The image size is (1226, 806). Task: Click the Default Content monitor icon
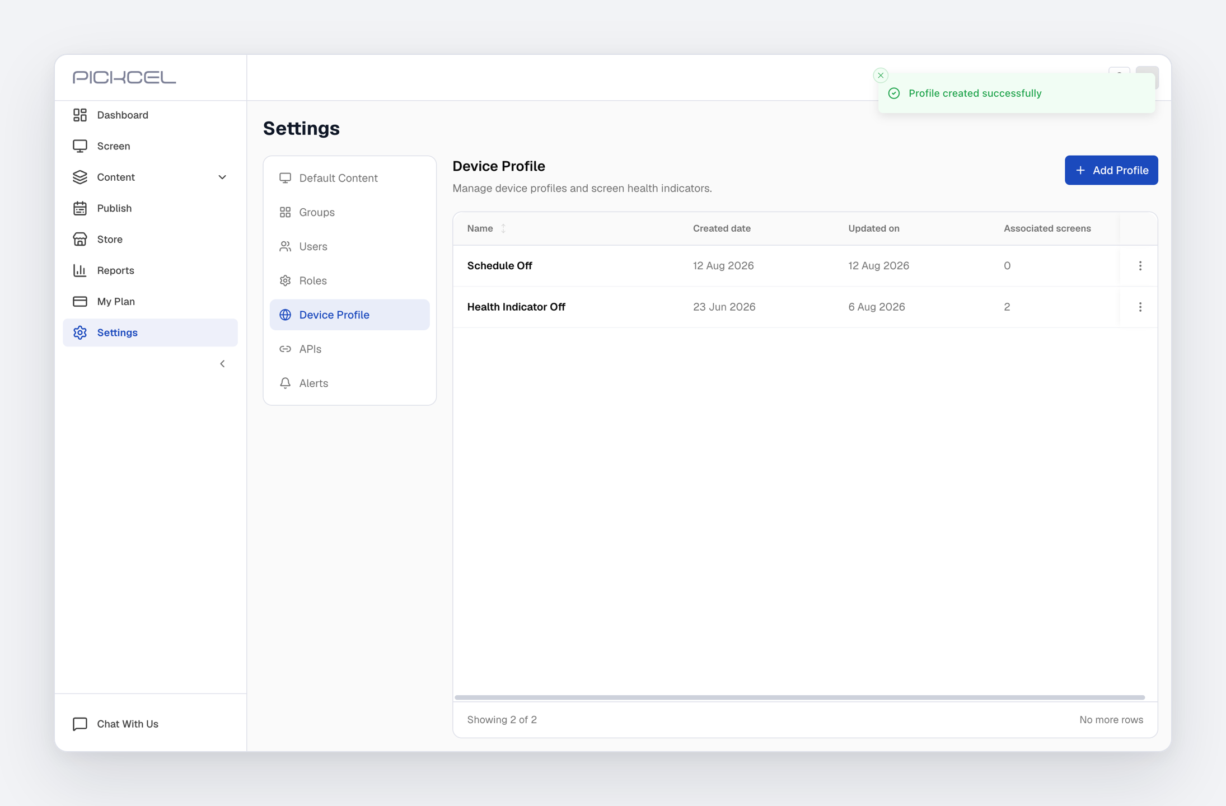click(286, 178)
